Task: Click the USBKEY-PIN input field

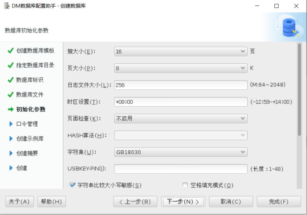Action: [181, 169]
